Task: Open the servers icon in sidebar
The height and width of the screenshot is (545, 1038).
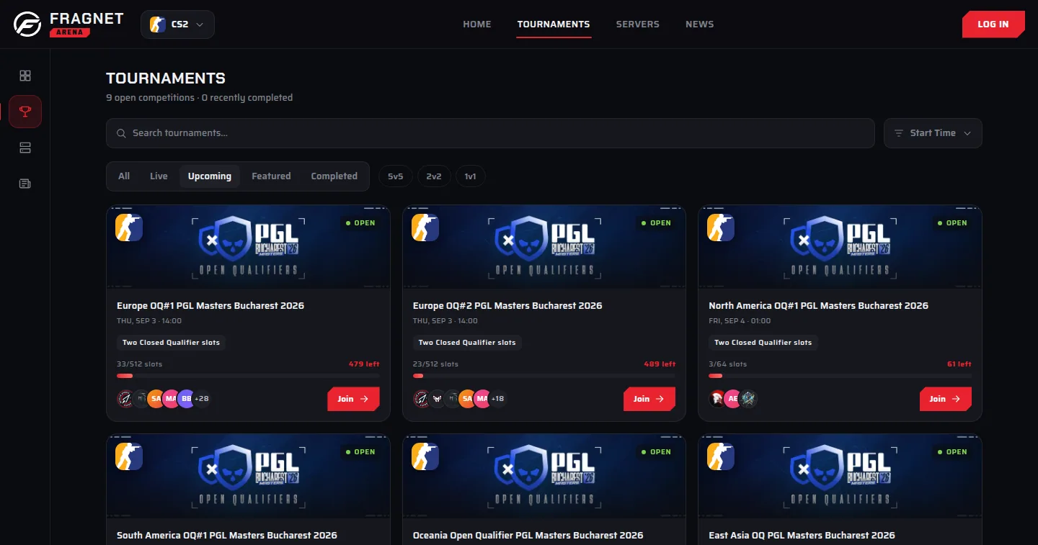Action: pos(25,148)
